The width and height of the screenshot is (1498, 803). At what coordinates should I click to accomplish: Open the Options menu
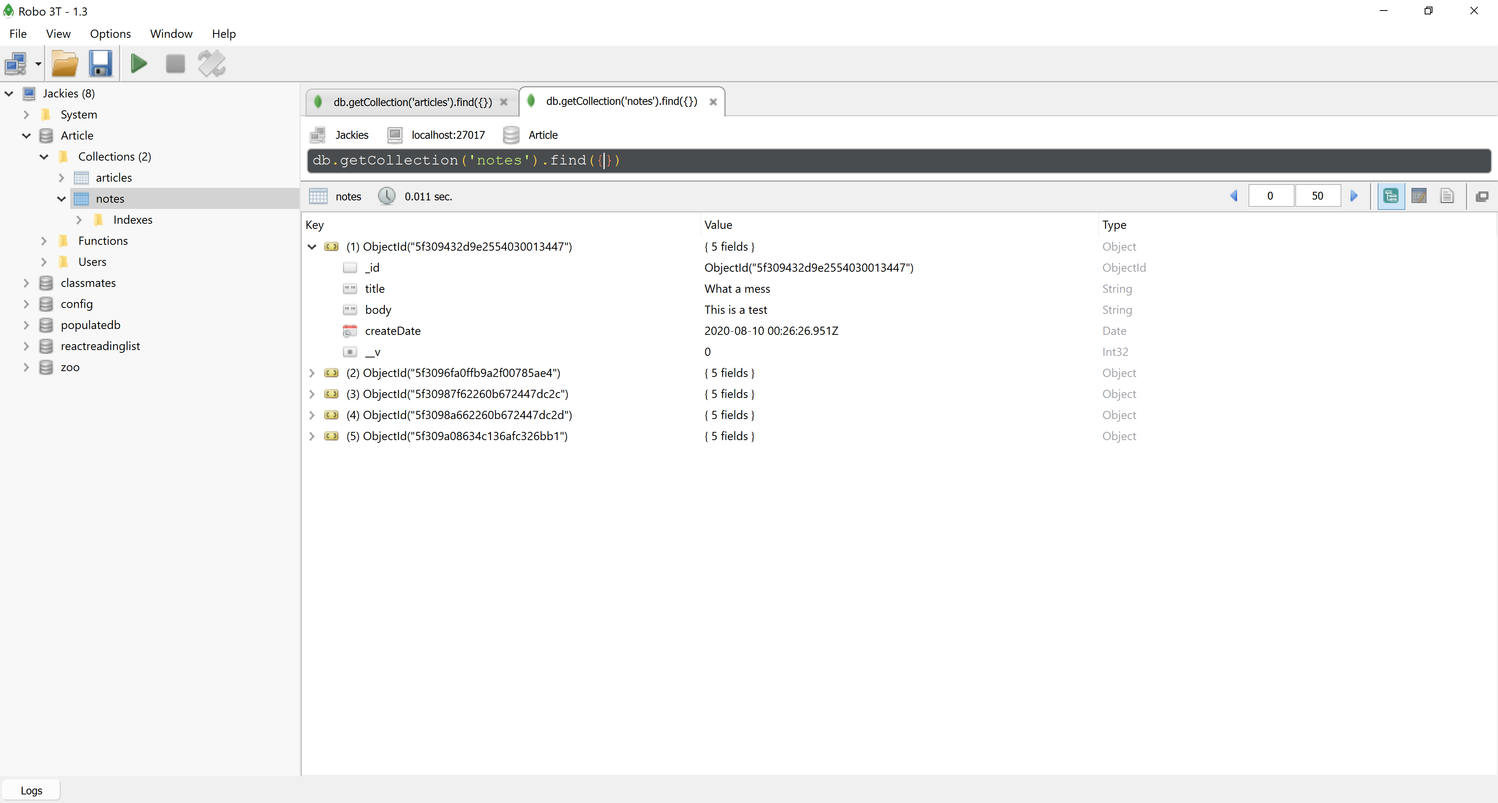point(110,34)
